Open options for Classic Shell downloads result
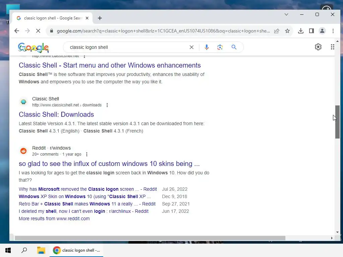The width and height of the screenshot is (343, 257). click(107, 105)
